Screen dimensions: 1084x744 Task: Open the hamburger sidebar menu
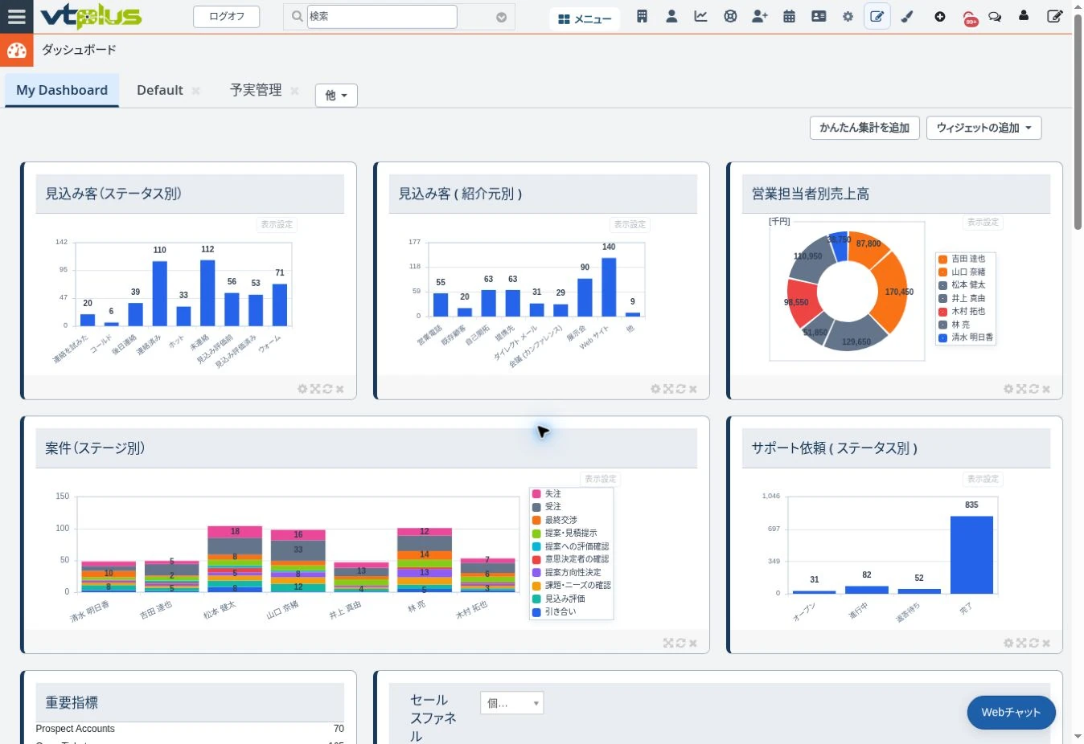pos(16,16)
